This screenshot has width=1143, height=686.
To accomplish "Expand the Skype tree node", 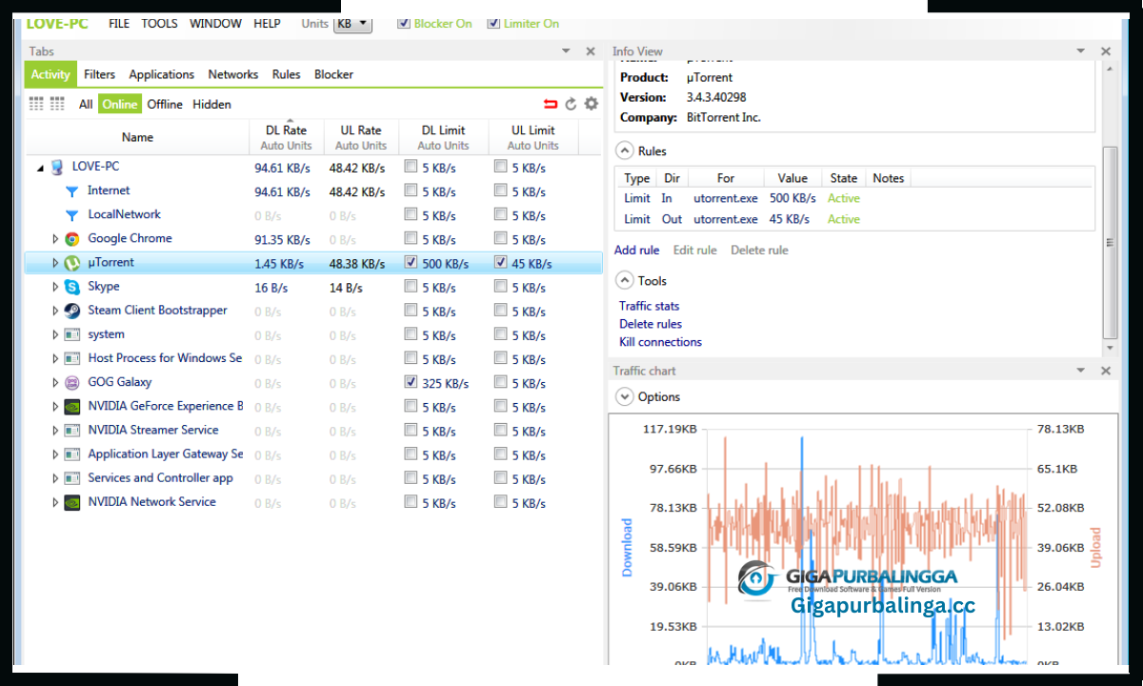I will [x=55, y=287].
